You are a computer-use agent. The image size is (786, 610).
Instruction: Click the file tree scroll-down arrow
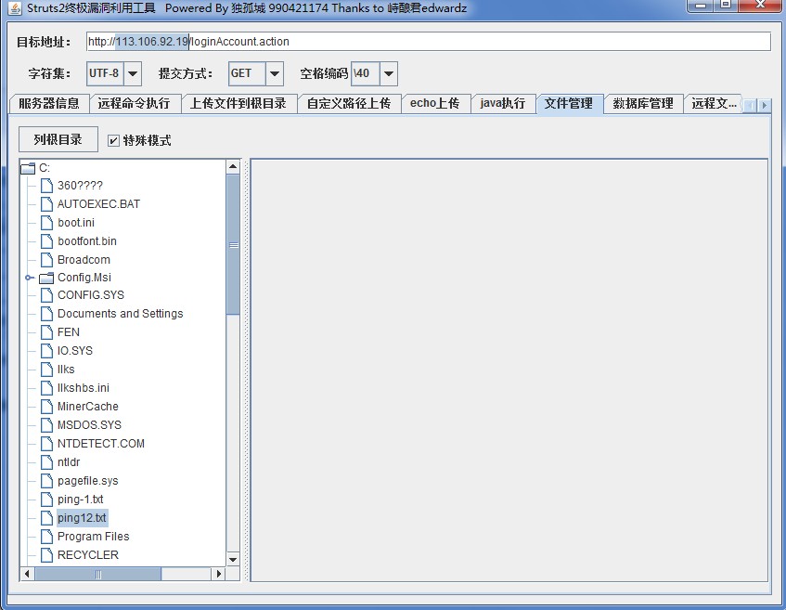coord(233,560)
